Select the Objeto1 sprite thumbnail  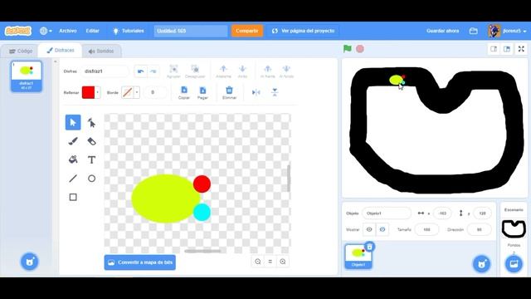(358, 257)
